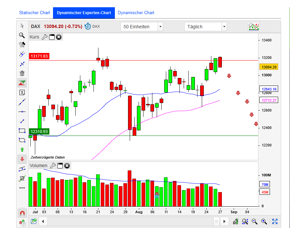Click the timeline scrollbar track
Image resolution: width=290 pixels, height=228 pixels.
pyautogui.click(x=130, y=221)
